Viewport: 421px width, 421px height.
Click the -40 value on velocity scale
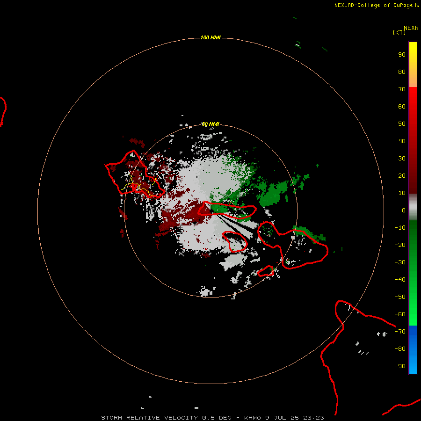(400, 280)
